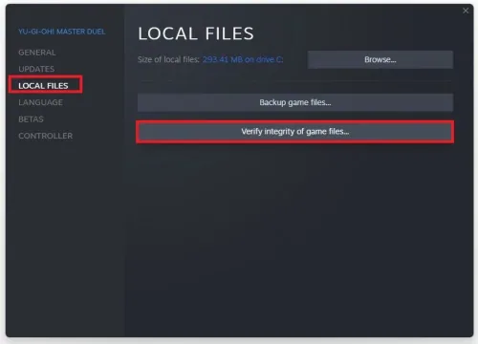Open the General properties section
The height and width of the screenshot is (344, 478).
[x=37, y=53]
